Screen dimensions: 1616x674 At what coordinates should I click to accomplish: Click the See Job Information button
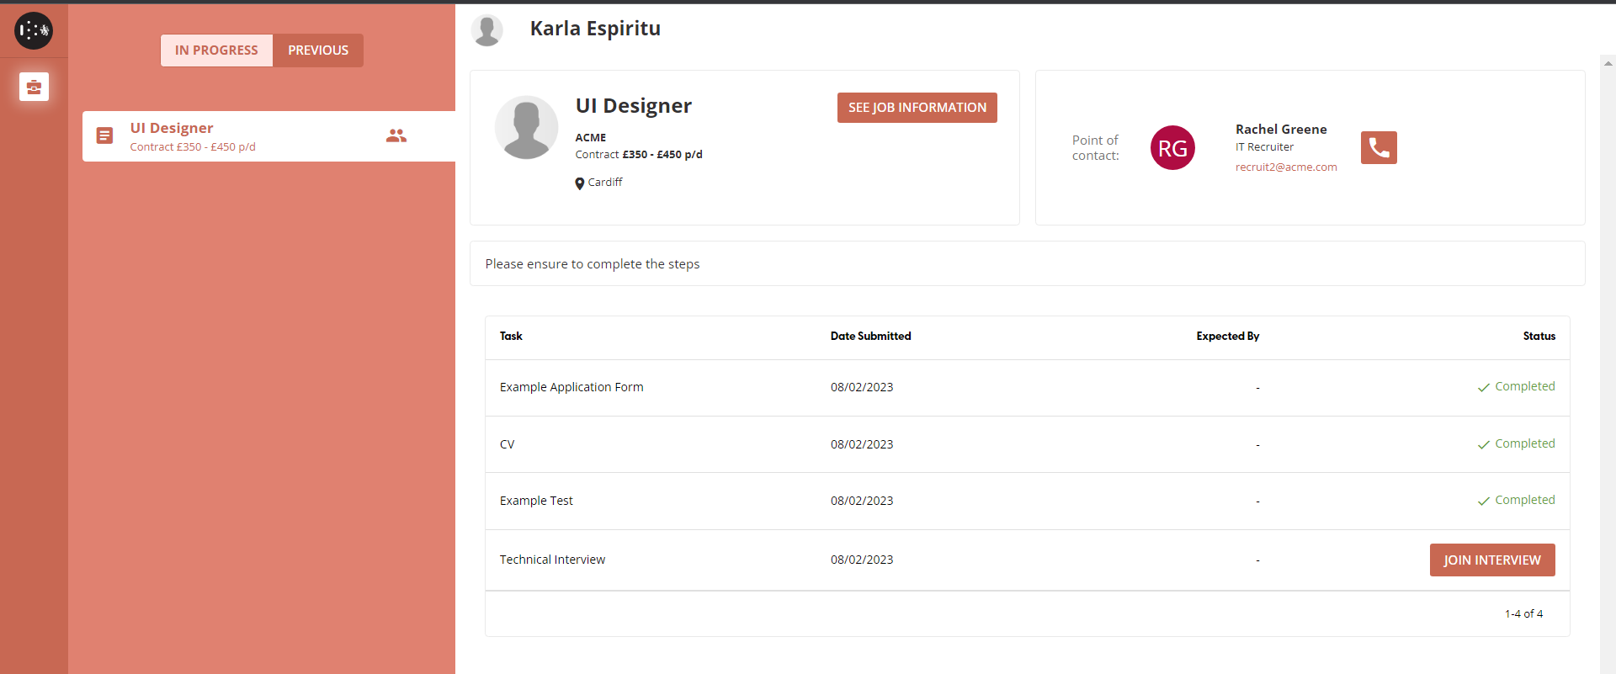917,108
